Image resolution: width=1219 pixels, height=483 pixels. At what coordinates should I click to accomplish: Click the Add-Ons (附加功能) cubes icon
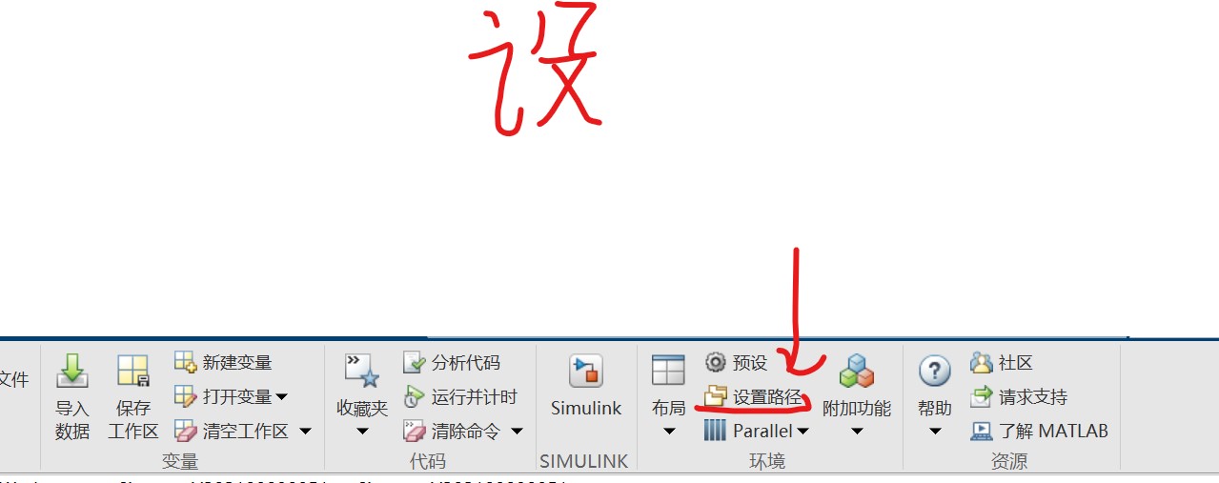[856, 371]
